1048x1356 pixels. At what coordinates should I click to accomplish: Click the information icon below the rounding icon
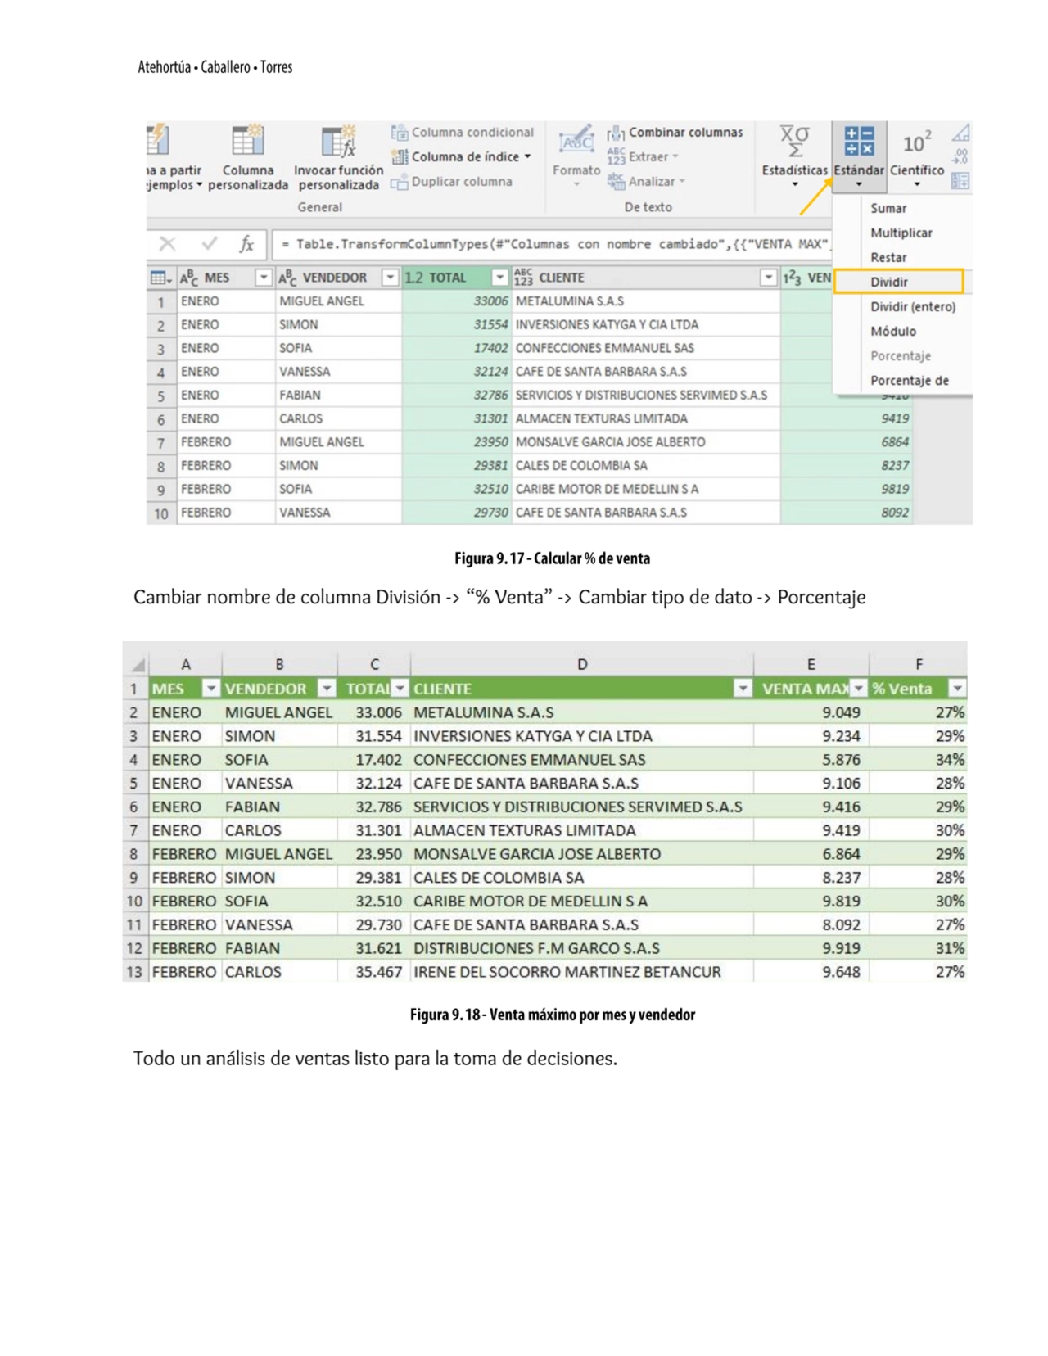pos(961,181)
